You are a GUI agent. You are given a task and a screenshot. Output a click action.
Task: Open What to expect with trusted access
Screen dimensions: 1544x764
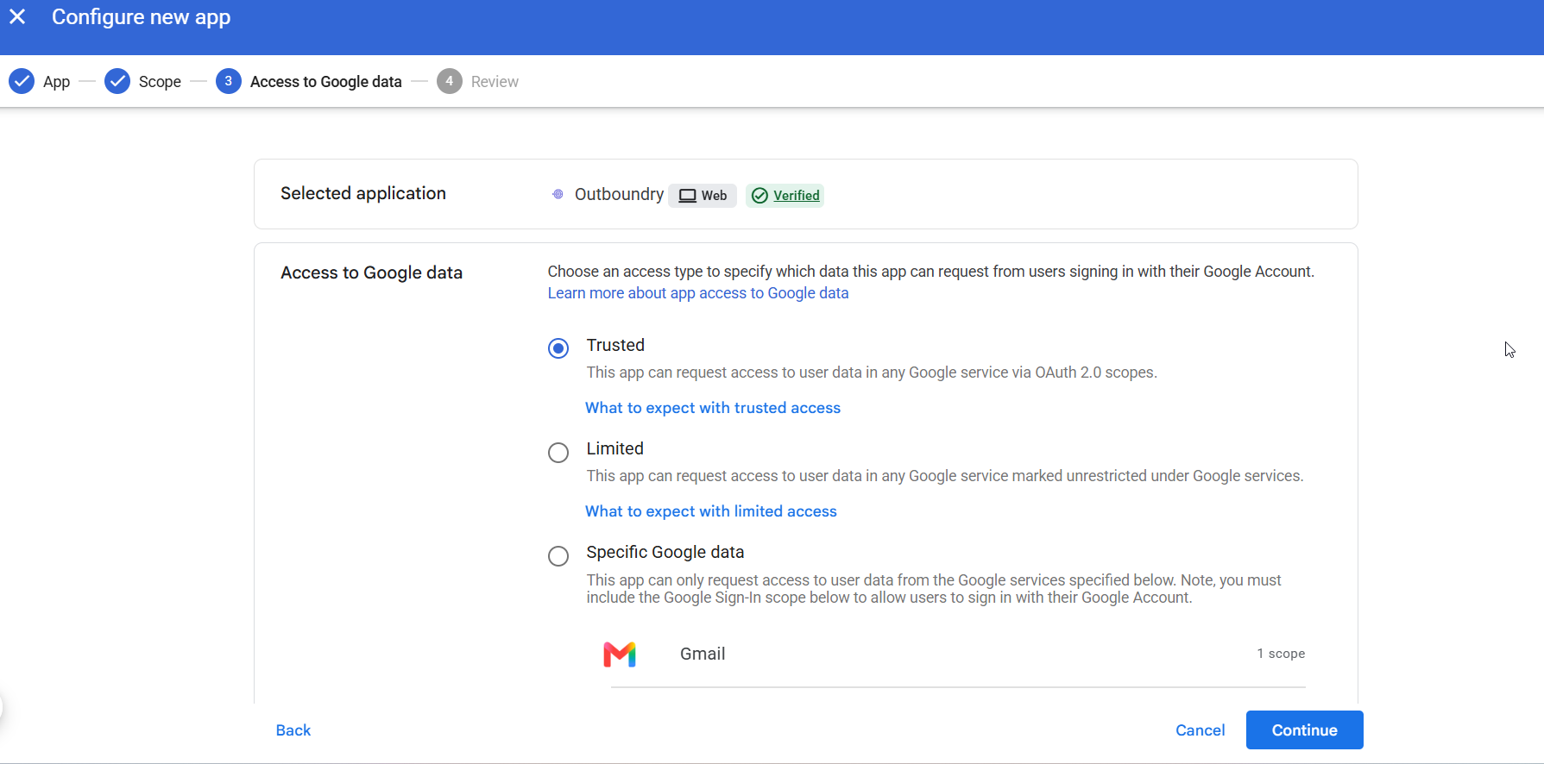[x=713, y=408]
